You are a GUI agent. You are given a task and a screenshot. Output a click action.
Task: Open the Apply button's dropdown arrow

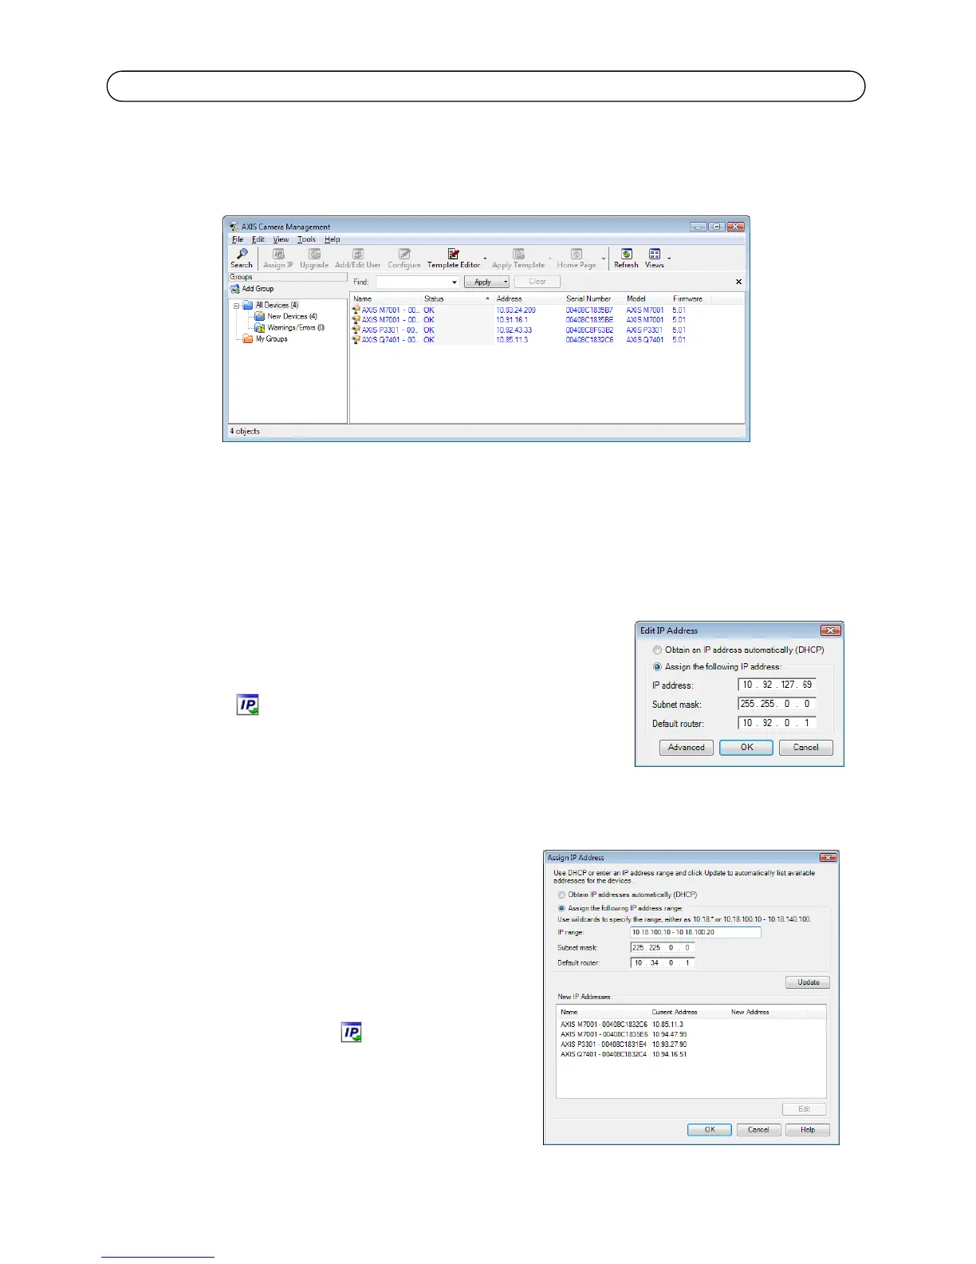(x=506, y=282)
